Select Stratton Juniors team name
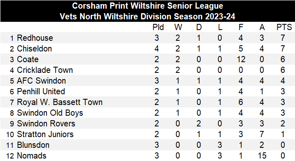The image size is (295, 161). point(45,135)
